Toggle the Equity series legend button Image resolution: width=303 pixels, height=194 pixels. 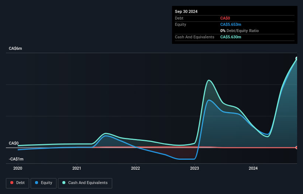[x=44, y=183]
